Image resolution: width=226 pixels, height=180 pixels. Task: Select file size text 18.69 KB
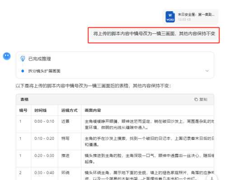[x=184, y=19]
